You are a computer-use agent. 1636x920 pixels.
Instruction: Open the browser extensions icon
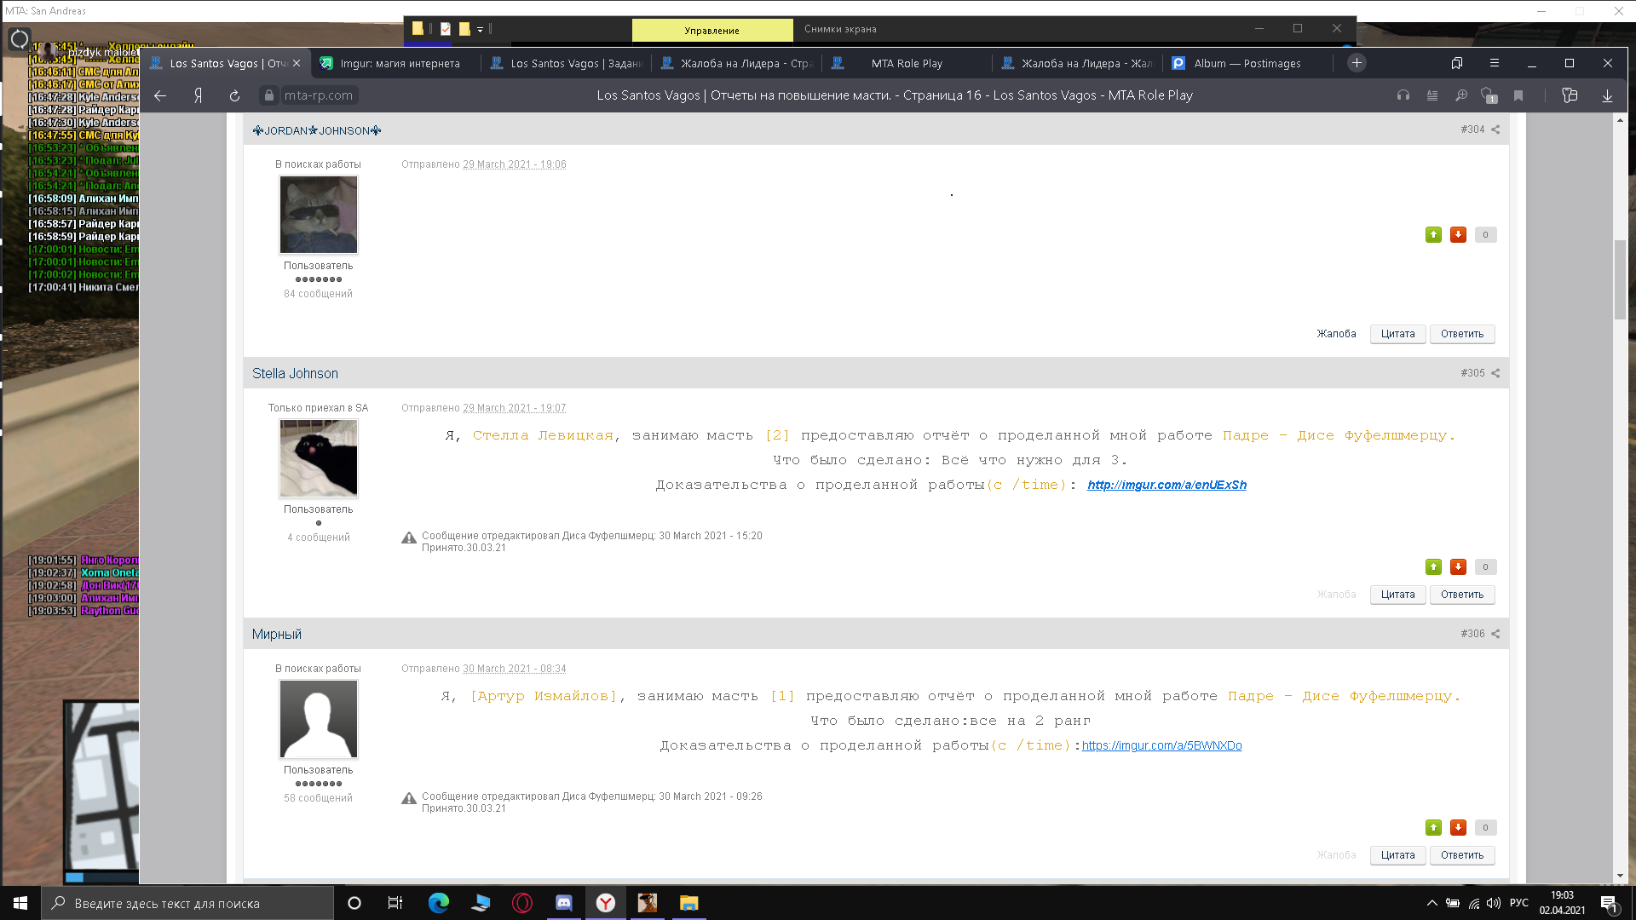click(1570, 95)
